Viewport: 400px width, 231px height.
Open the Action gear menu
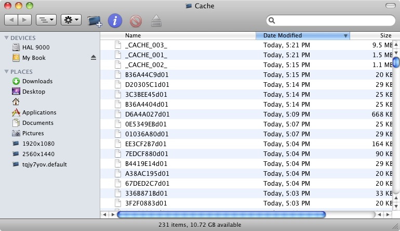coord(71,20)
